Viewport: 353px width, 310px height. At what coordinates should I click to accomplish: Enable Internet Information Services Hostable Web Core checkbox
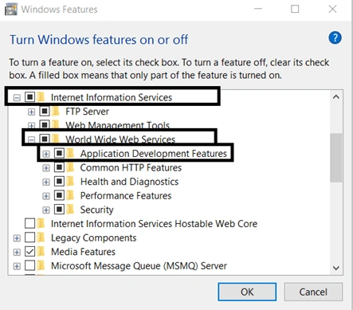[29, 223]
